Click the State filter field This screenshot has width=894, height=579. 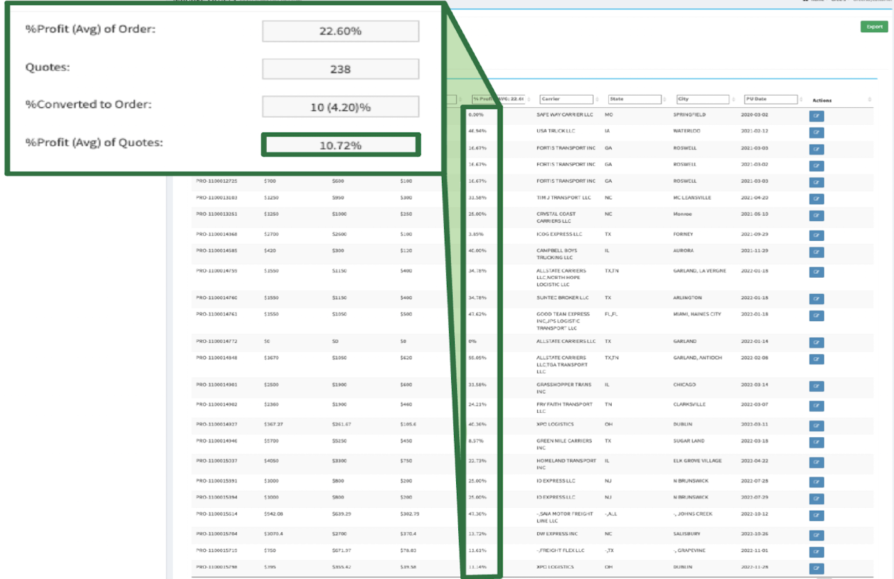click(634, 99)
